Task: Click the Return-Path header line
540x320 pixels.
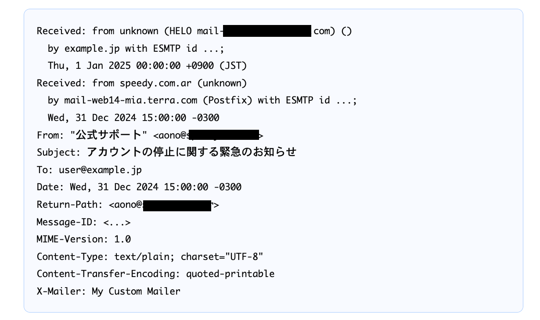Action: (128, 205)
